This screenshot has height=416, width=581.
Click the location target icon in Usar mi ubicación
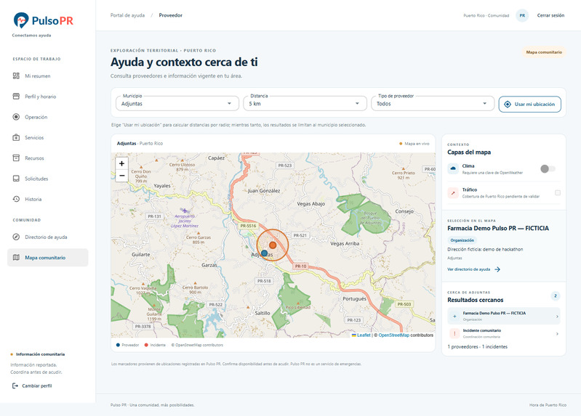tap(508, 105)
